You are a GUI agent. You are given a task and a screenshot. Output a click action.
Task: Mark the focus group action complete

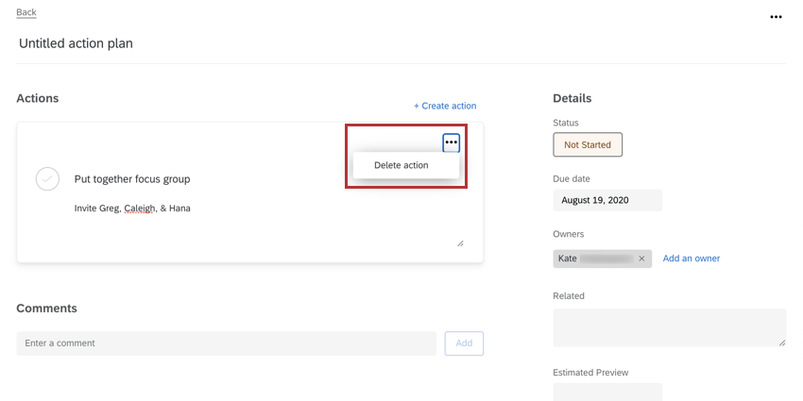pos(47,178)
